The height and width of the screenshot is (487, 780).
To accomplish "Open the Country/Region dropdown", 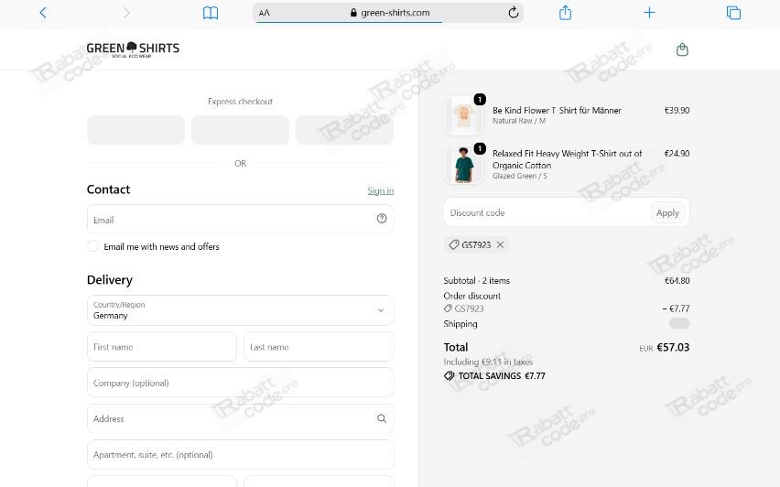I will (240, 310).
